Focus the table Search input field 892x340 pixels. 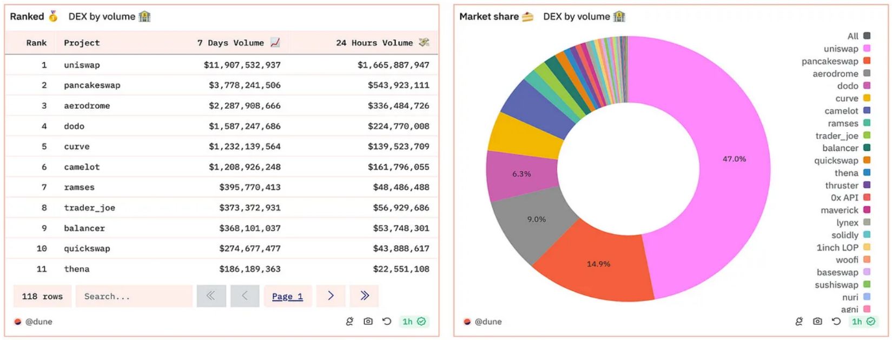tap(134, 296)
